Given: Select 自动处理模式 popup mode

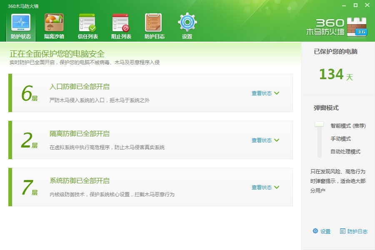Looking at the screenshot, I should 345,152.
